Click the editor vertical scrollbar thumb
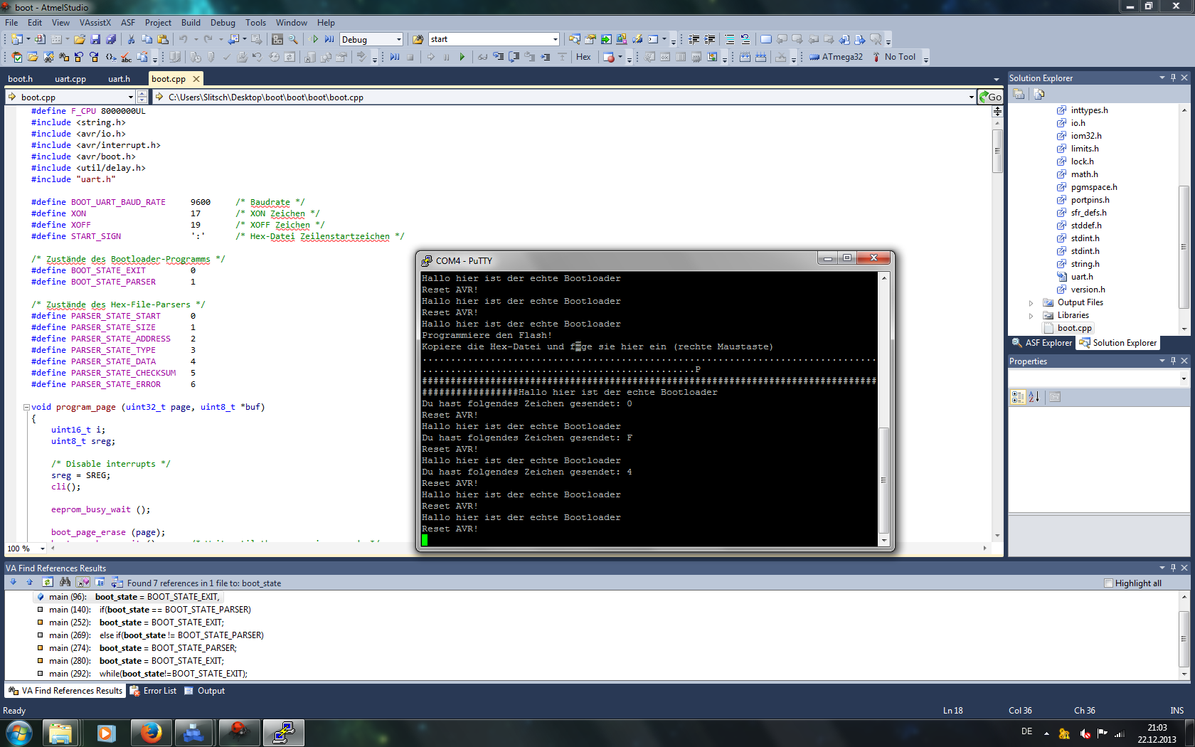The width and height of the screenshot is (1195, 747). coord(997,150)
